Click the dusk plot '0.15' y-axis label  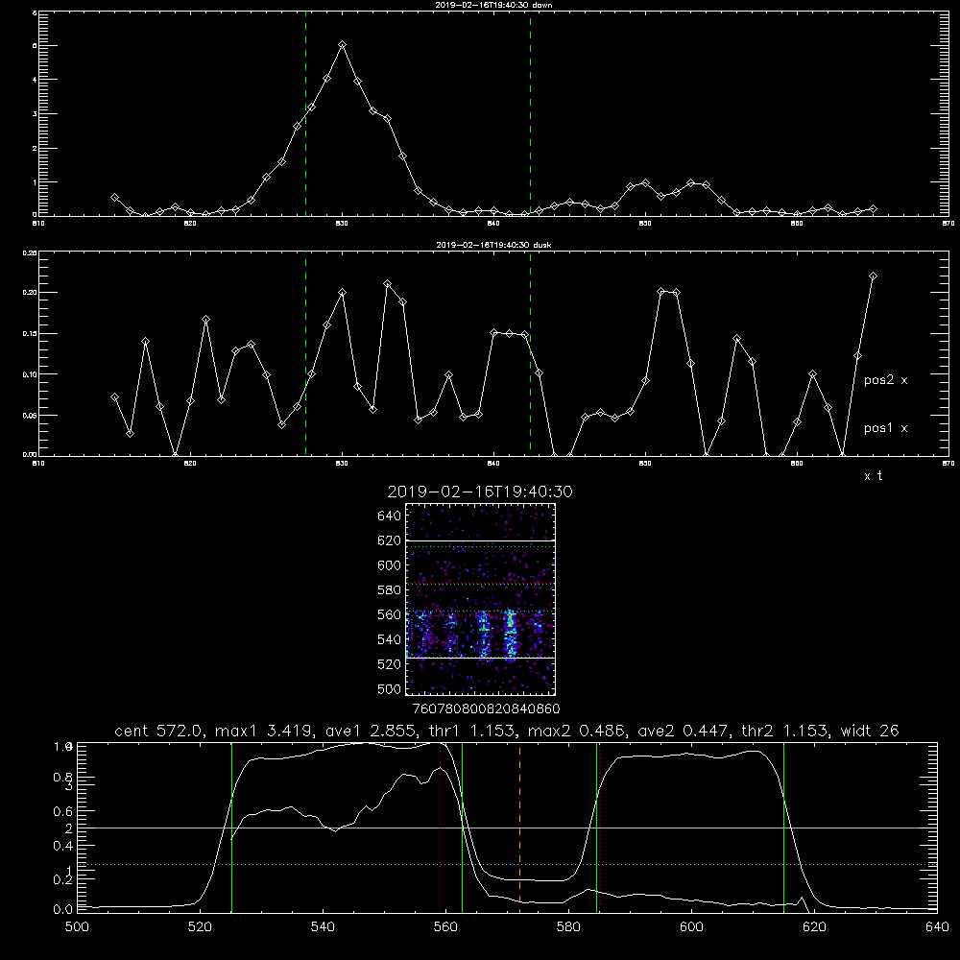pyautogui.click(x=30, y=334)
